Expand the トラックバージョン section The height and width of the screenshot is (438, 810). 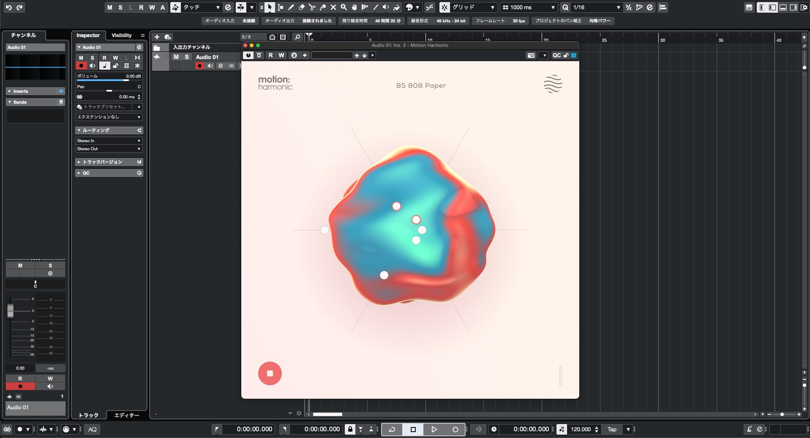[109, 162]
